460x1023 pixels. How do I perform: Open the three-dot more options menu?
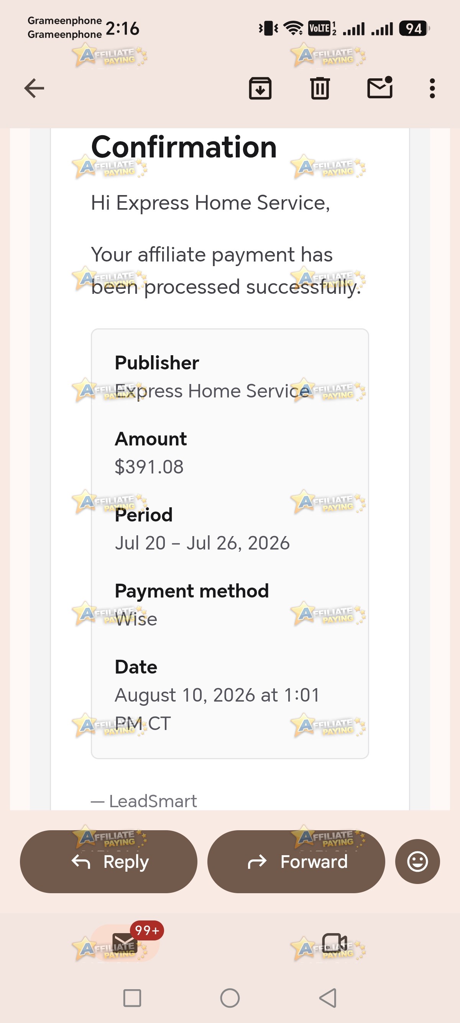[x=432, y=88]
